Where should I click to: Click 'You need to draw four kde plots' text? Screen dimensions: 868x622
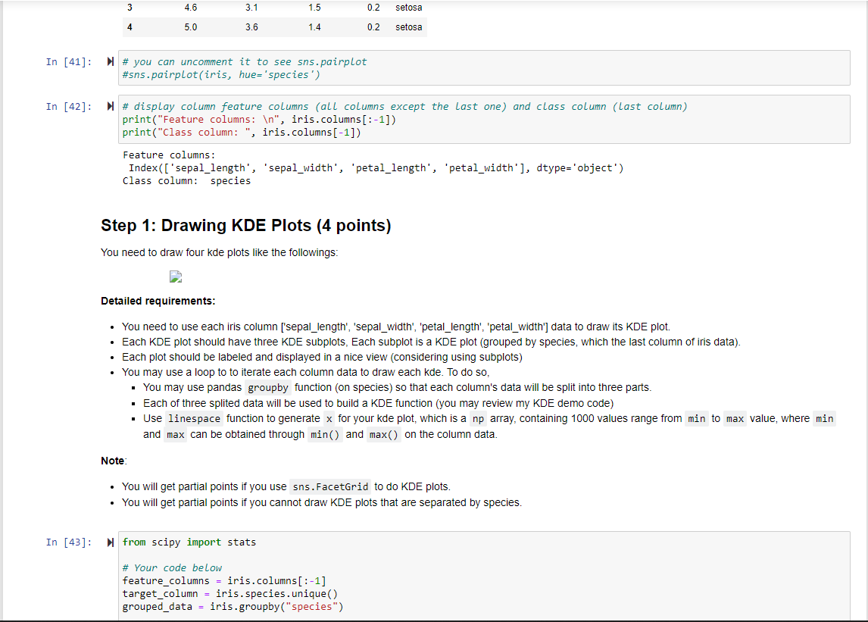(219, 252)
